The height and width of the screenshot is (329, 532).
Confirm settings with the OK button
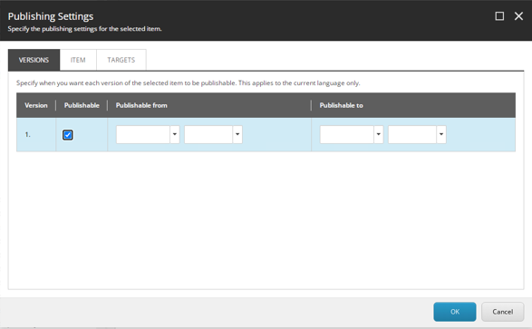(x=455, y=312)
